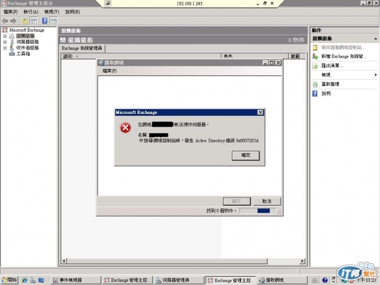380x285 pixels.
Task: Click the disabled 確定 in 選取網域 dialog
Action: pyautogui.click(x=236, y=201)
